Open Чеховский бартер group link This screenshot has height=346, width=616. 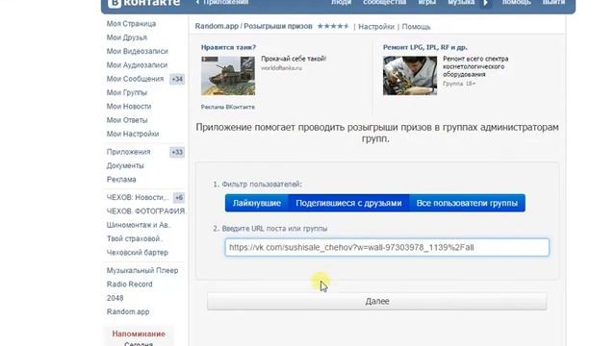tap(137, 252)
